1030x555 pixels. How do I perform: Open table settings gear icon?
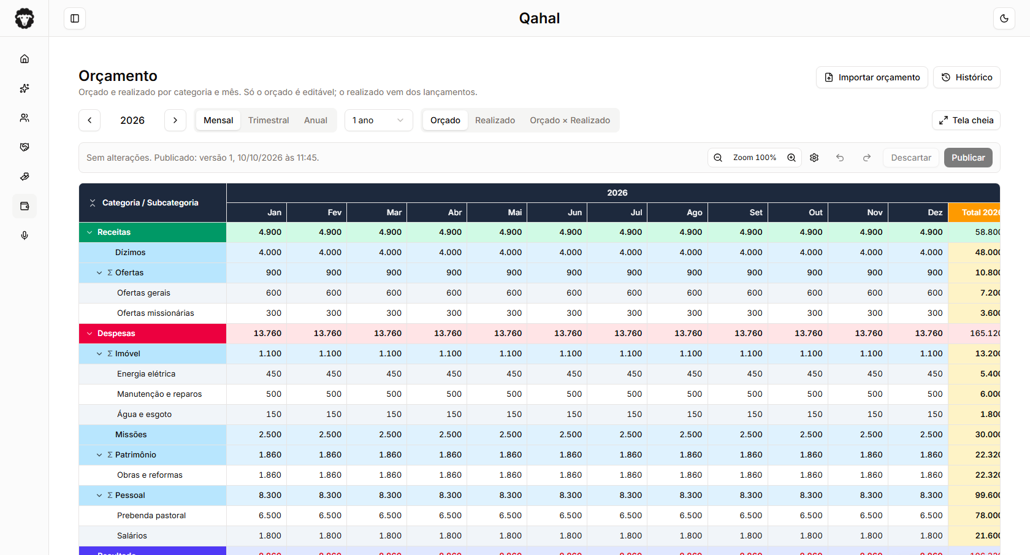point(814,158)
